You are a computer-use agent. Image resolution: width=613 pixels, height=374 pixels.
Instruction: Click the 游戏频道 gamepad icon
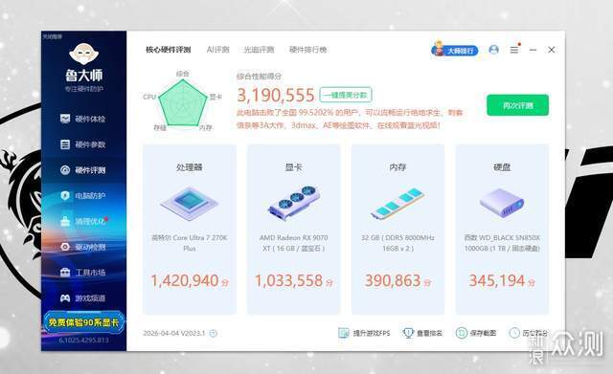65,298
